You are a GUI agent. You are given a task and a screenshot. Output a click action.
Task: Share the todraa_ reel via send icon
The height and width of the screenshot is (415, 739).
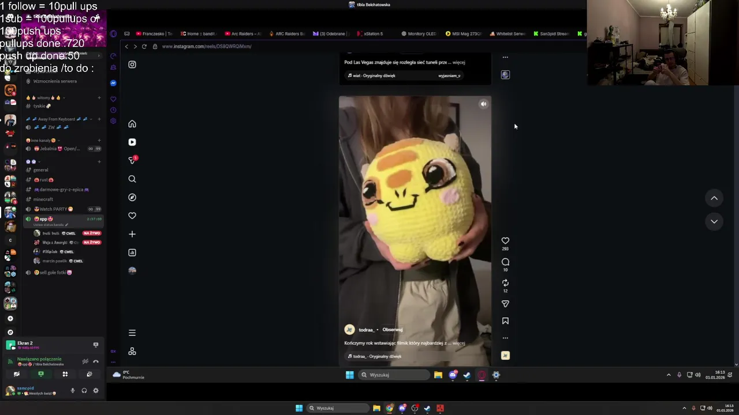click(x=505, y=304)
